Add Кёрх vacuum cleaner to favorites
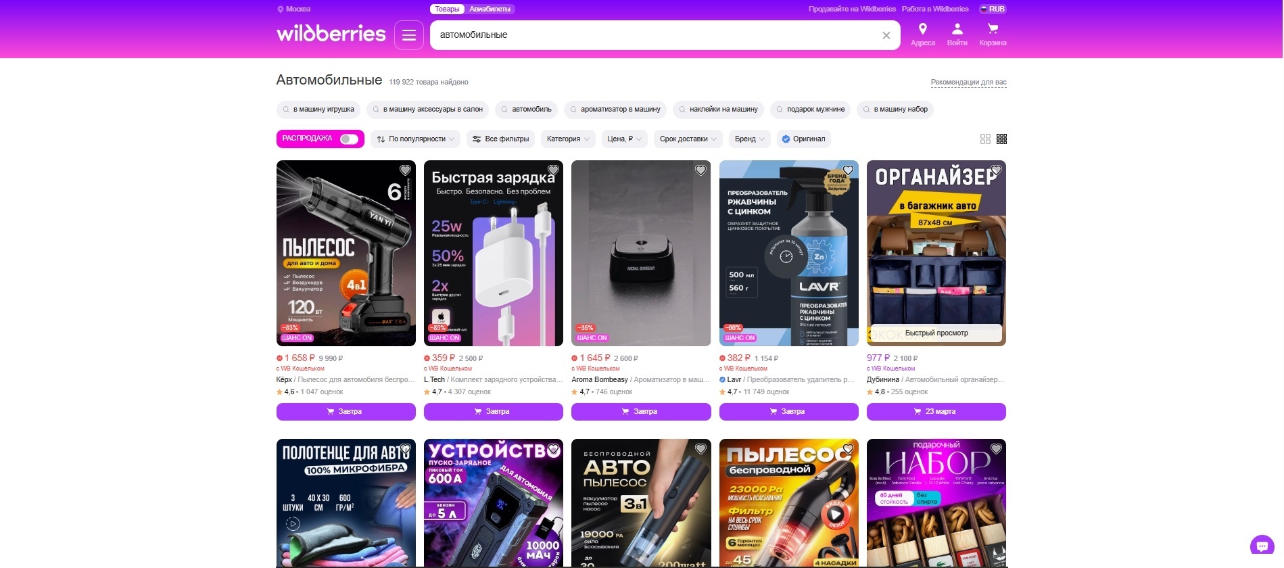Image resolution: width=1284 pixels, height=568 pixels. pos(405,170)
